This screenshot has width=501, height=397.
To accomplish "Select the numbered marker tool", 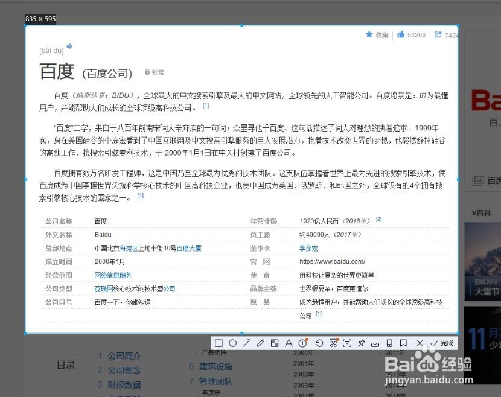I will [303, 343].
